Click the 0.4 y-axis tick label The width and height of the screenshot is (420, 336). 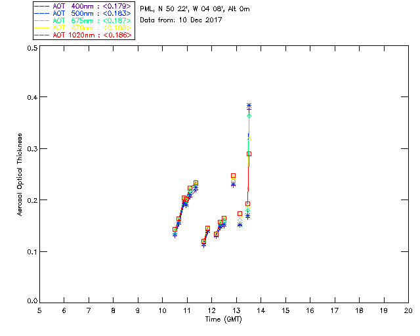(x=32, y=97)
